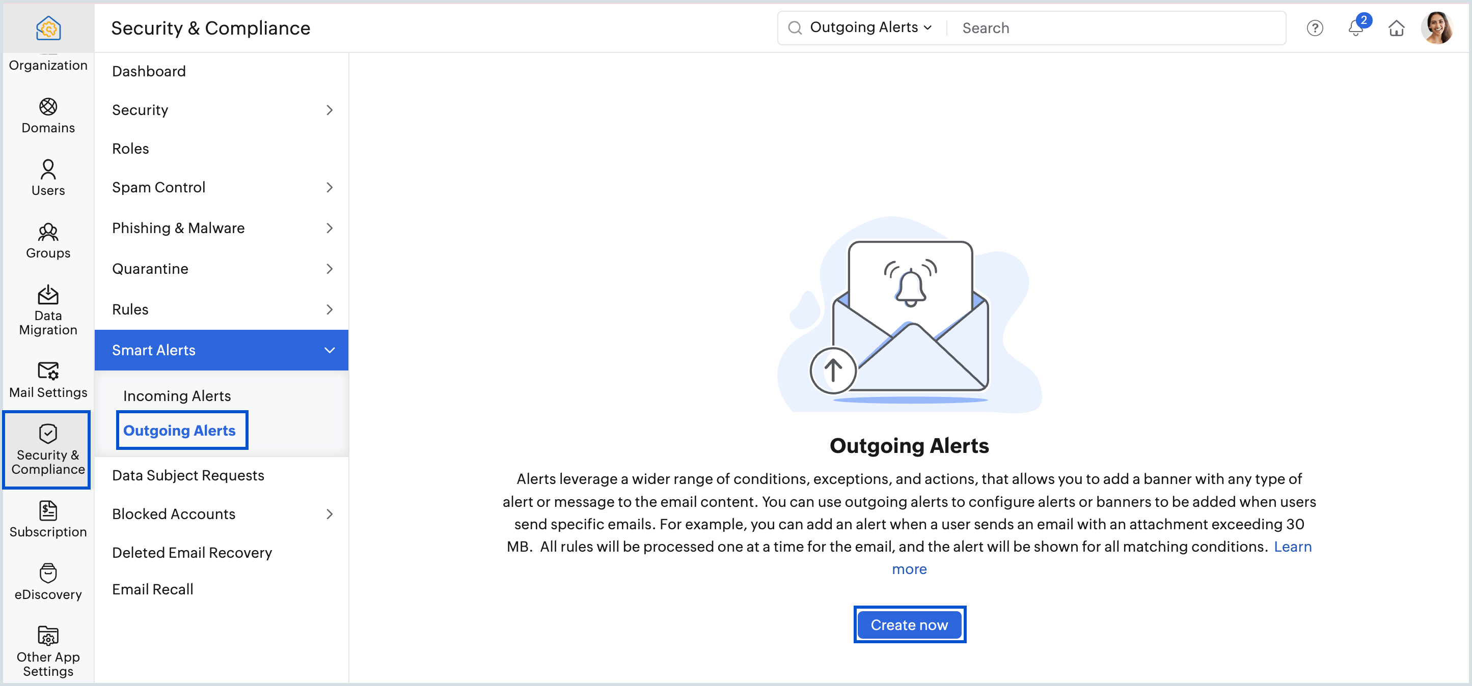
Task: Expand Phishing & Malware submenu
Action: pos(221,227)
